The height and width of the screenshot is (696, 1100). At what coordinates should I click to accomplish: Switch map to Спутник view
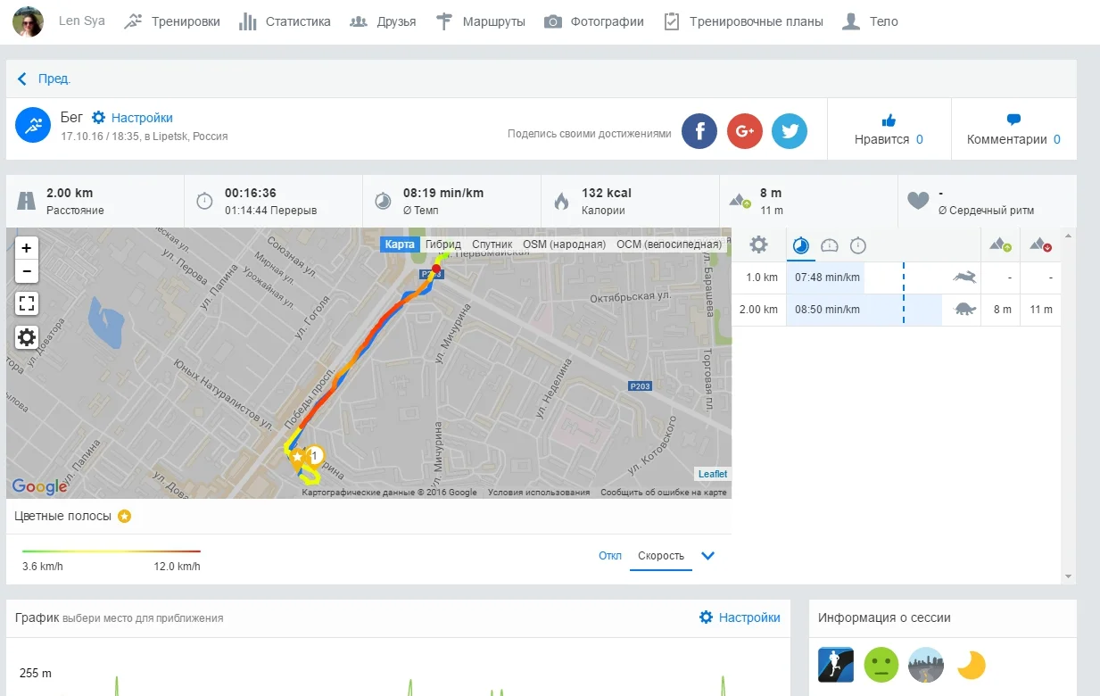click(492, 244)
